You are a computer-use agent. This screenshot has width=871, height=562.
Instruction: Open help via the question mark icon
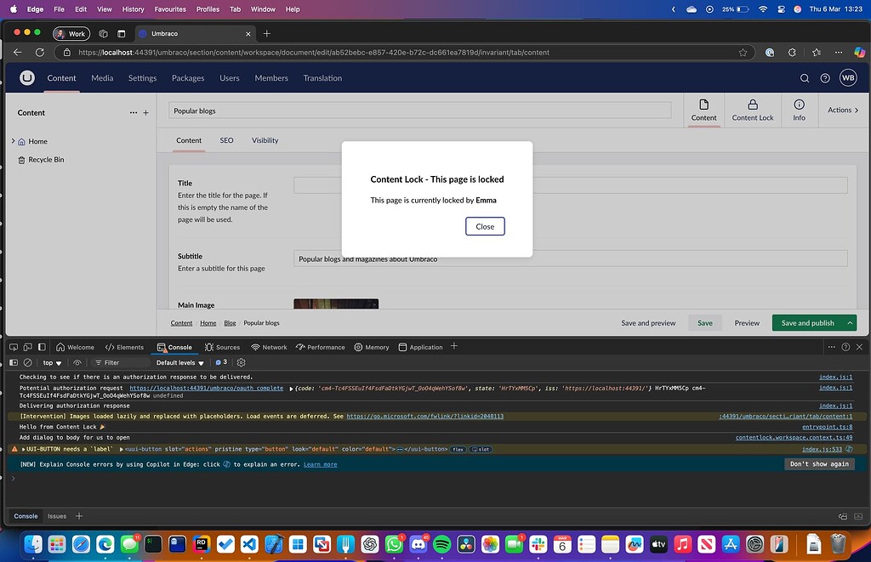823,77
